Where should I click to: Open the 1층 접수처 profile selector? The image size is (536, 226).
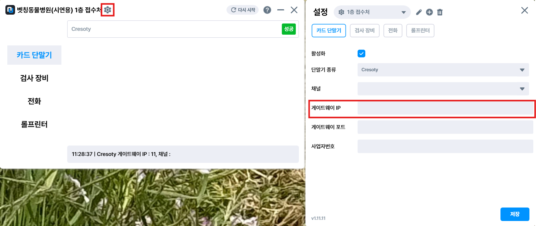click(372, 12)
